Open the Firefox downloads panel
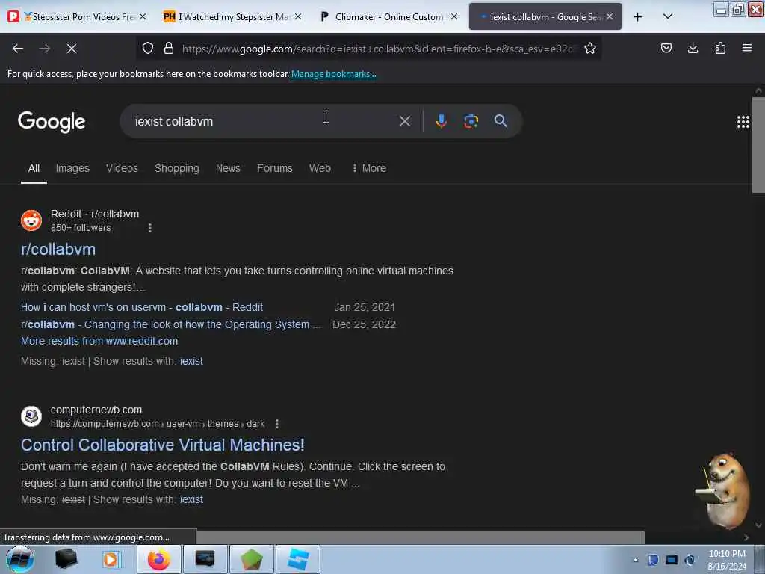The image size is (765, 574). tap(693, 48)
